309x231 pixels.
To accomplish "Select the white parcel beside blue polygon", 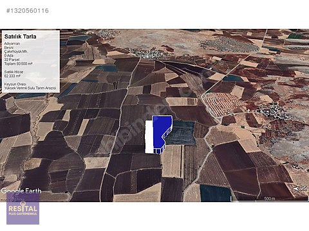I will pyautogui.click(x=149, y=137).
